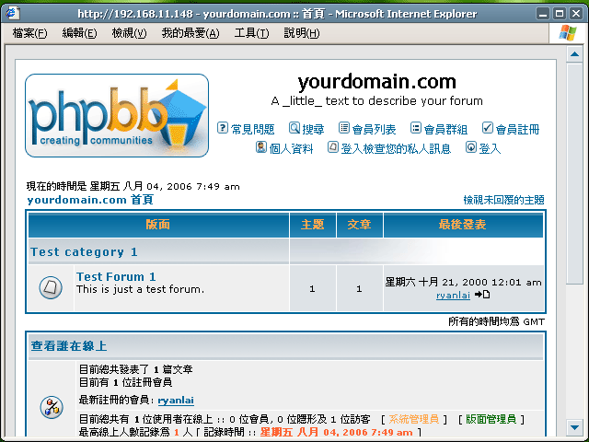The image size is (589, 442).
Task: Click the phpBB logo image
Action: pos(117,115)
